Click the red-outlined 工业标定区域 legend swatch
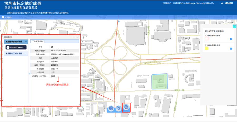 tap(207, 39)
